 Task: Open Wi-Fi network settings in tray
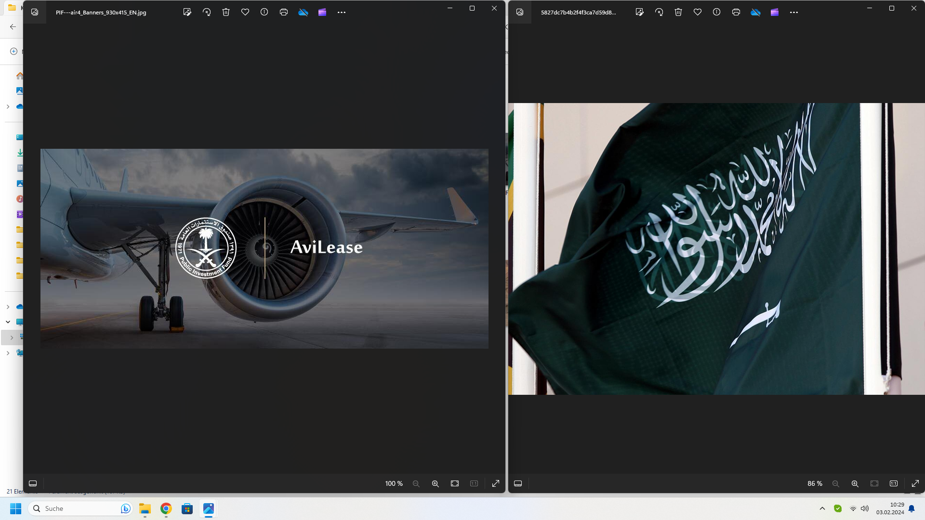click(x=853, y=508)
